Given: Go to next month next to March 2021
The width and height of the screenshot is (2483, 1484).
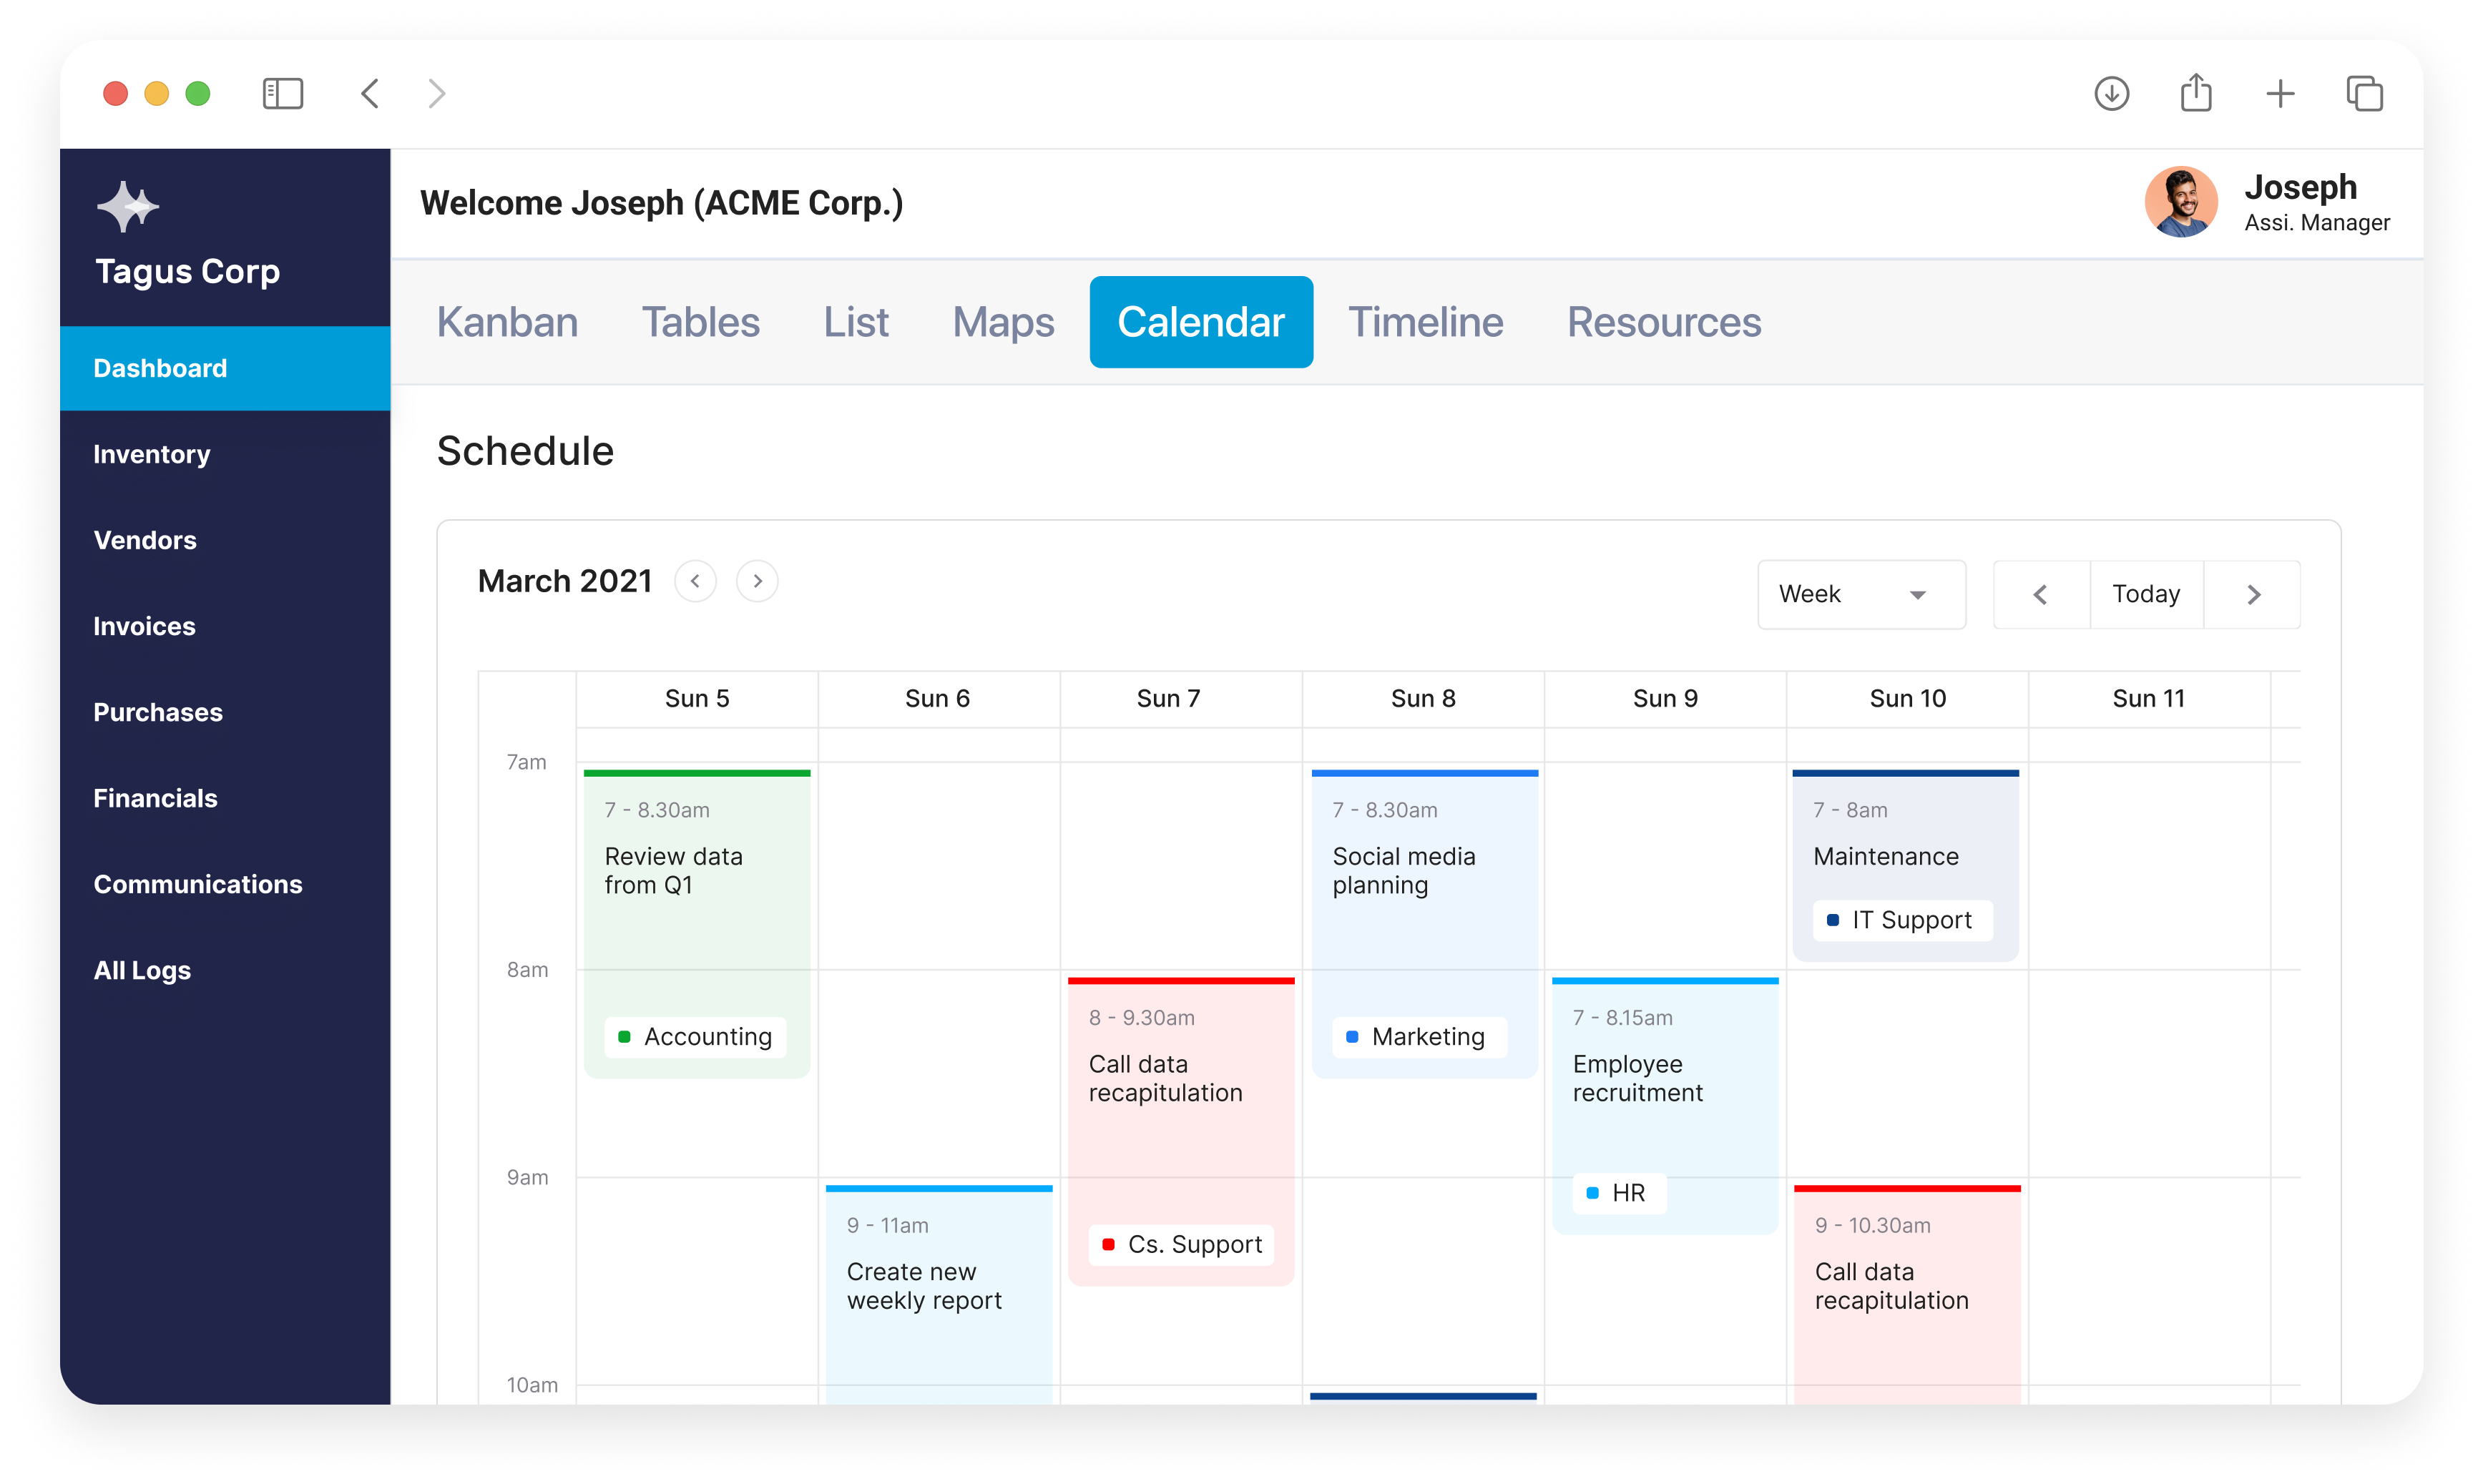Looking at the screenshot, I should [x=757, y=581].
